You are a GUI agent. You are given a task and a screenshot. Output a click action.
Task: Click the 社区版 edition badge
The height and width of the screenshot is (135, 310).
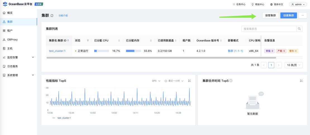click(x=39, y=4)
